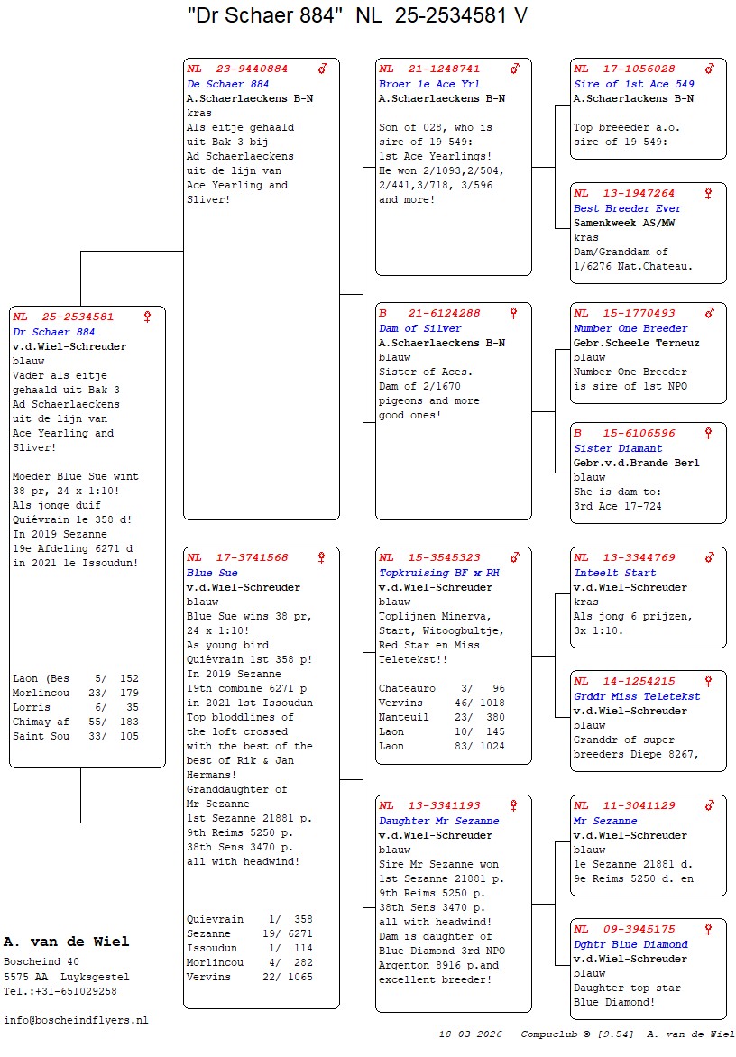Click the male symbol beside NL 11-3041129
The image size is (736, 1057).
click(709, 806)
